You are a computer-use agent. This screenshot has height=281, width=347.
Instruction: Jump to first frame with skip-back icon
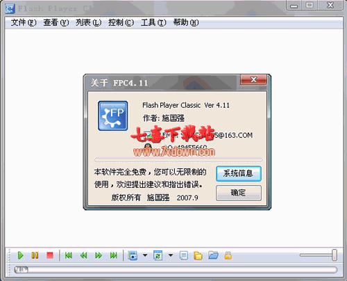coord(69,255)
